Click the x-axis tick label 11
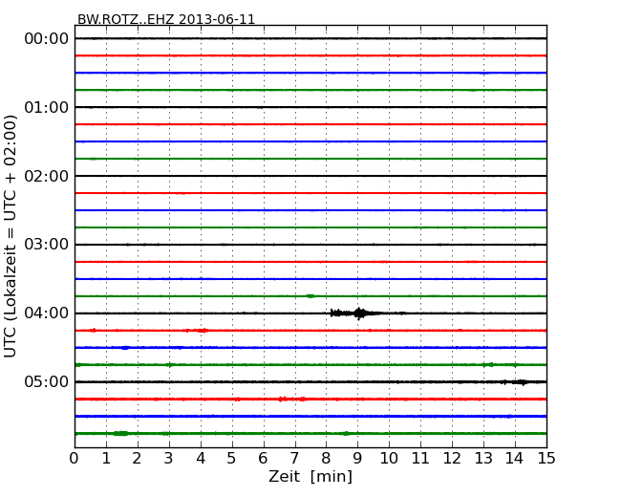621x497 pixels. 420,459
